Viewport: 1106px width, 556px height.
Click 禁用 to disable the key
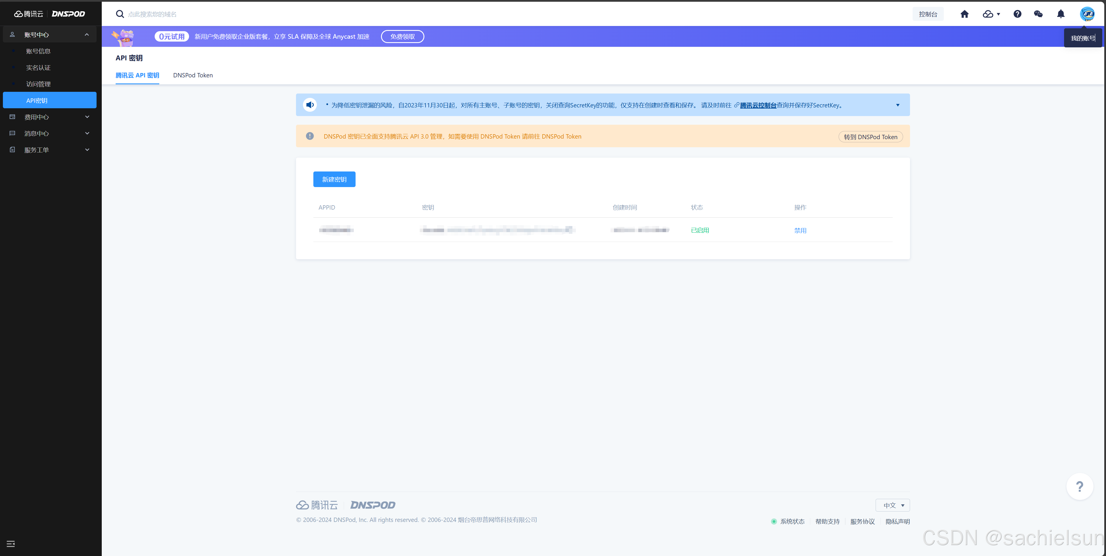800,230
